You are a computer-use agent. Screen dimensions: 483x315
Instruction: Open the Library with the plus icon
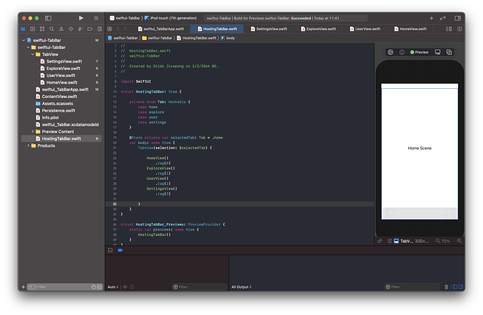pyautogui.click(x=431, y=18)
